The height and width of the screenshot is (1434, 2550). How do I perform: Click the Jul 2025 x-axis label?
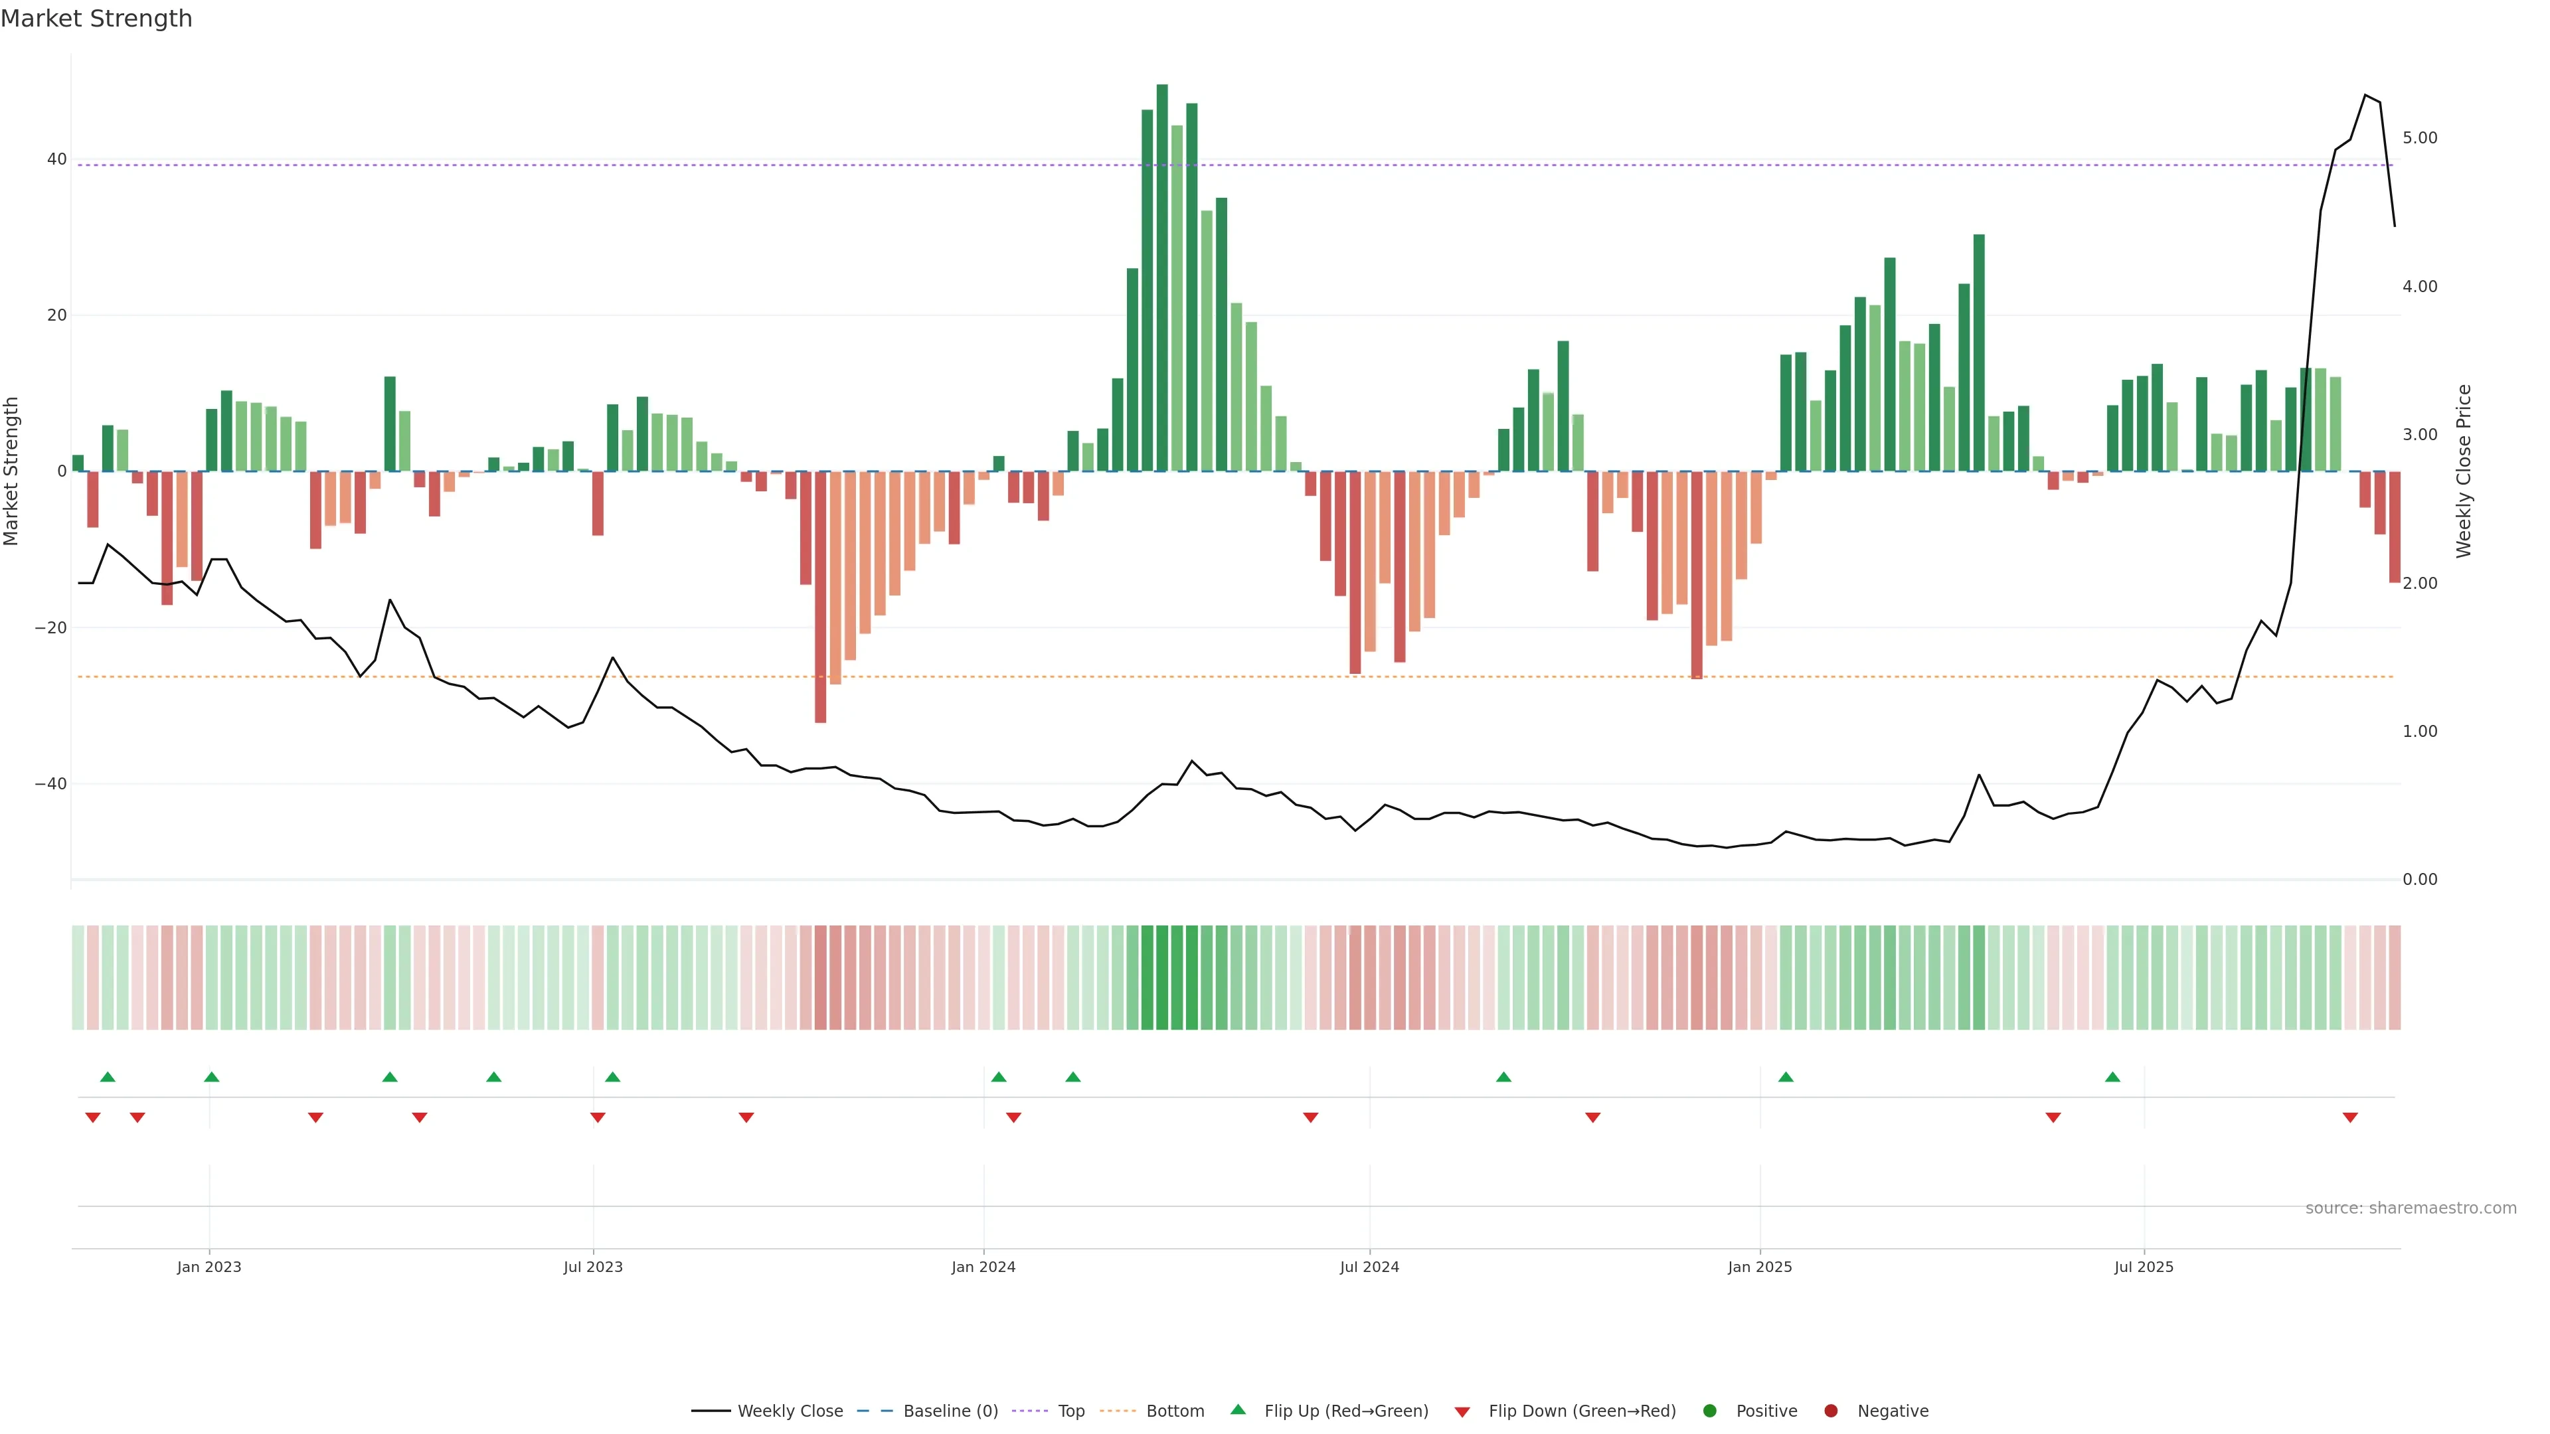point(2144,1267)
